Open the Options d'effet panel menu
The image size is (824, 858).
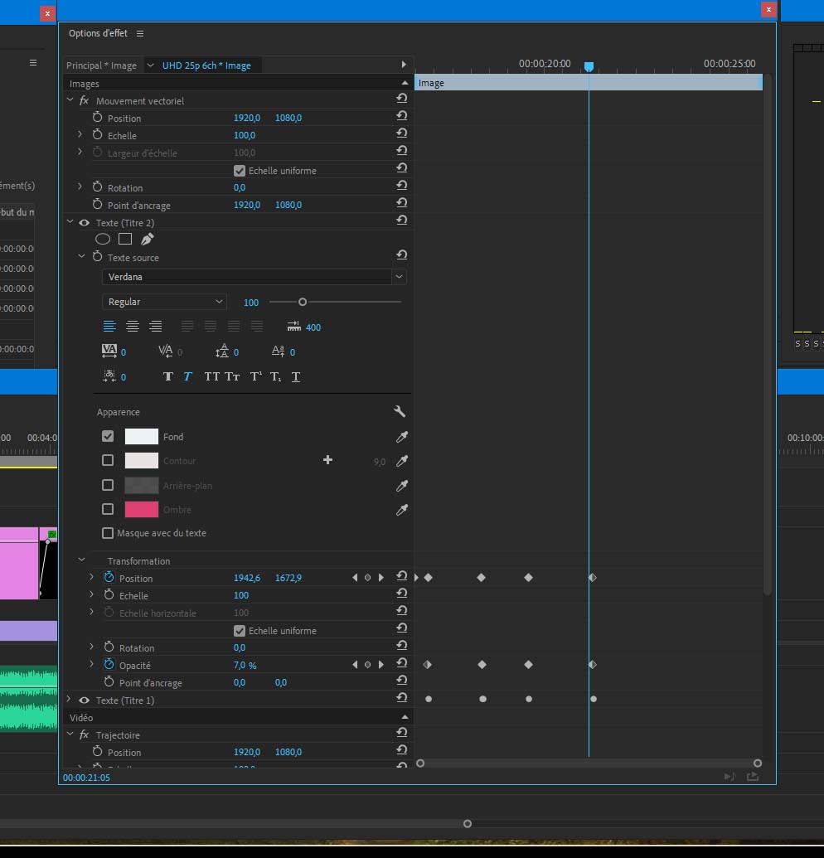tap(140, 34)
